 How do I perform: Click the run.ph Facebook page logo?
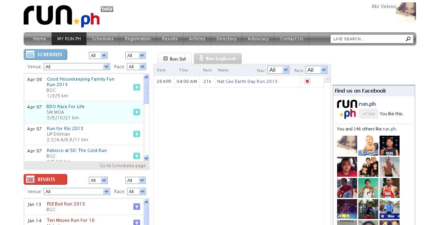pos(347,109)
